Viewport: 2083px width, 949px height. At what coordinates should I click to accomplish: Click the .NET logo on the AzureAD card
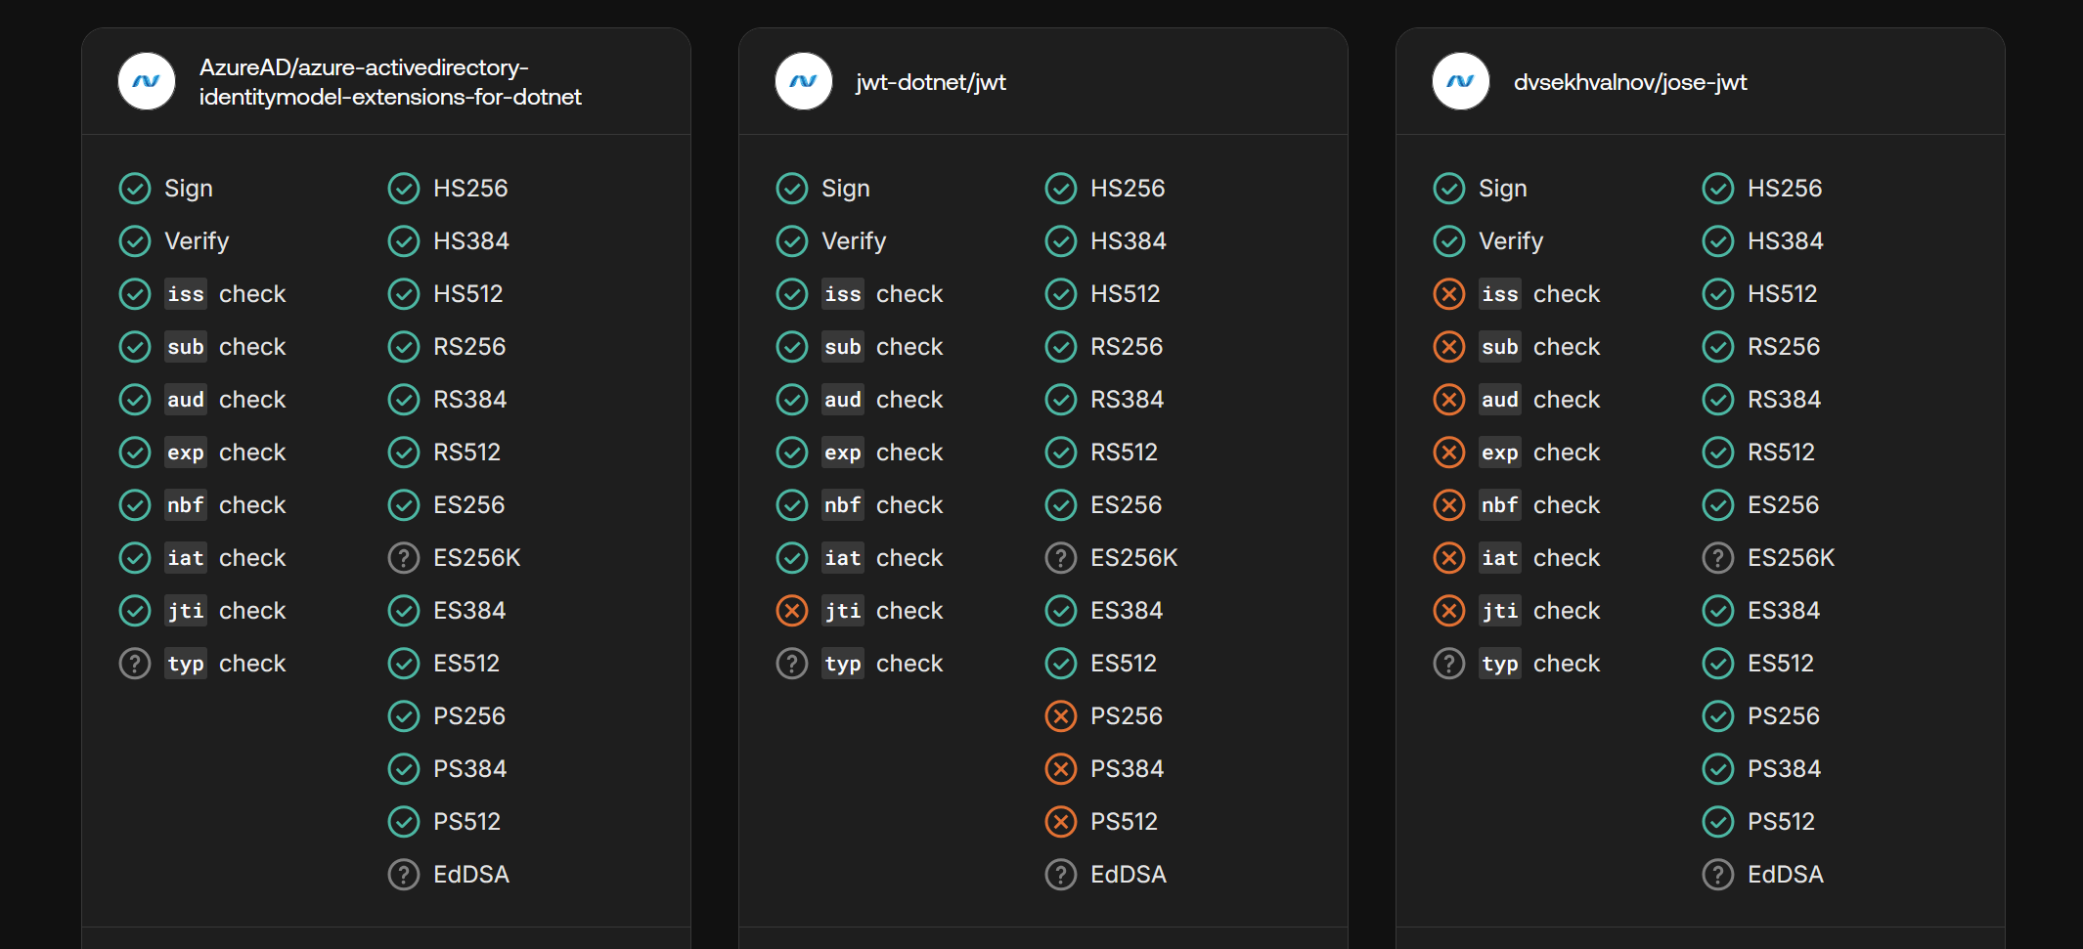click(x=147, y=81)
